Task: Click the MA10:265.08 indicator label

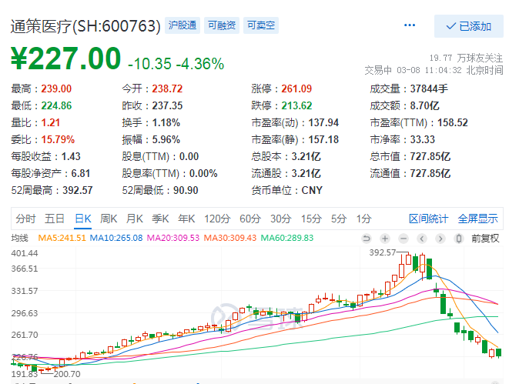Action: pos(116,238)
